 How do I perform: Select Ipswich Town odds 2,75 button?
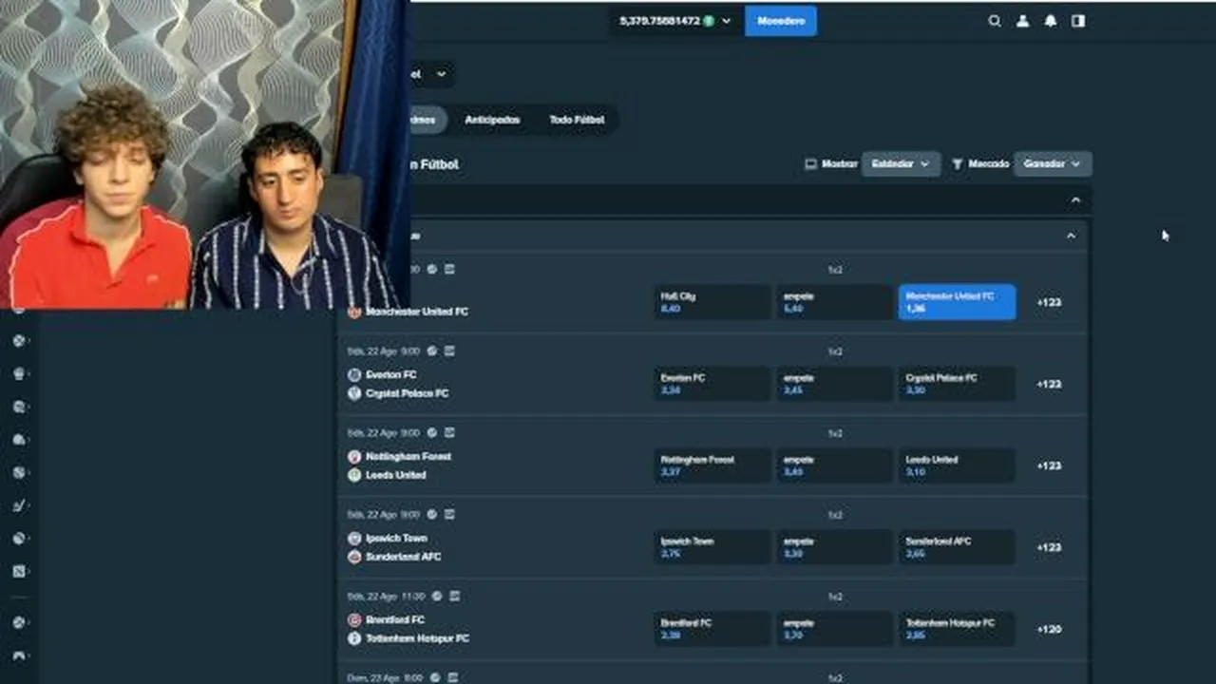712,547
